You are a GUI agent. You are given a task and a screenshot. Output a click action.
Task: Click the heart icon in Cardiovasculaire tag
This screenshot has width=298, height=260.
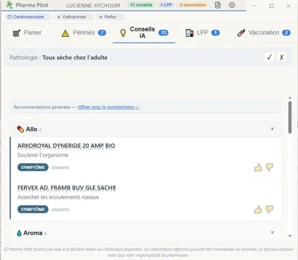pyautogui.click(x=10, y=17)
